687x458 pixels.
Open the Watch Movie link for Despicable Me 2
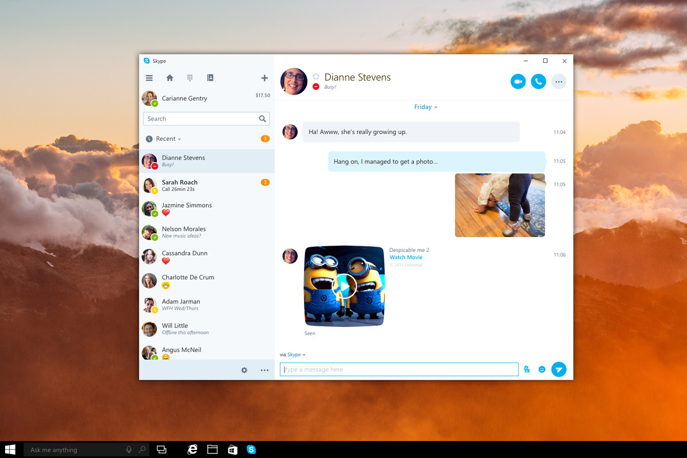[406, 257]
